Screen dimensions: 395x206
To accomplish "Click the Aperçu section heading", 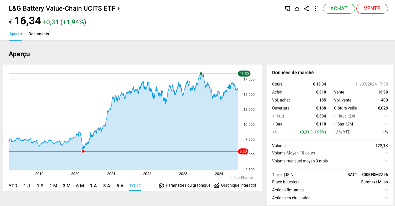I will (x=19, y=54).
